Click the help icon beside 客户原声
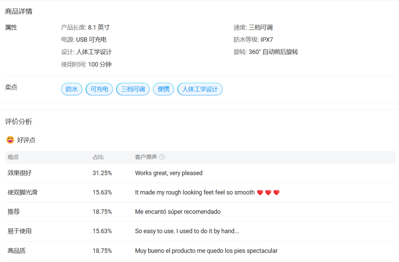Image resolution: width=399 pixels, height=262 pixels. (162, 157)
